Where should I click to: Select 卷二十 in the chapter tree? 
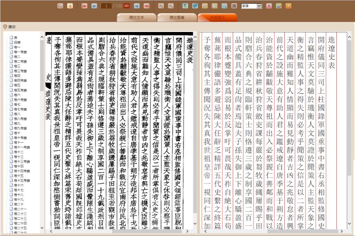(19, 204)
